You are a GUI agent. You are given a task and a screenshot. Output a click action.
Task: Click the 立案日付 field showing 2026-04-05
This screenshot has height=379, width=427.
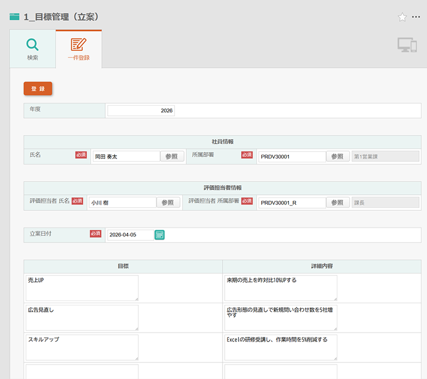click(x=130, y=235)
